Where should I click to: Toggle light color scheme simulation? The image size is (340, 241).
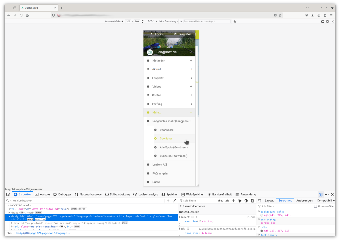point(240,201)
